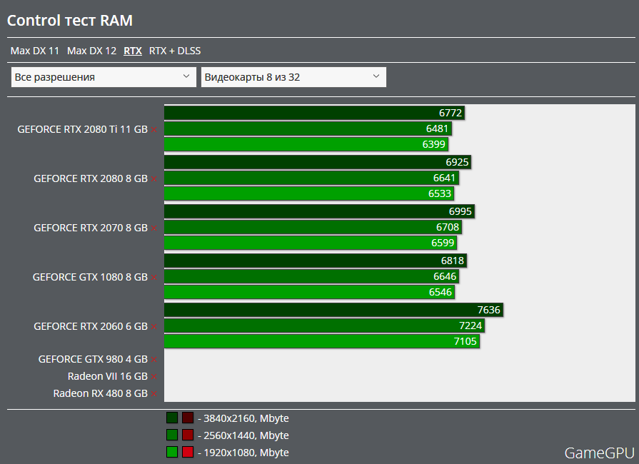Delete Radeon VII 16 GB using X
639x464 pixels.
154,377
